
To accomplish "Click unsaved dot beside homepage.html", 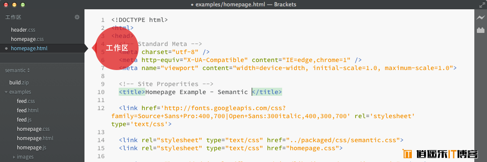I will pos(6,49).
